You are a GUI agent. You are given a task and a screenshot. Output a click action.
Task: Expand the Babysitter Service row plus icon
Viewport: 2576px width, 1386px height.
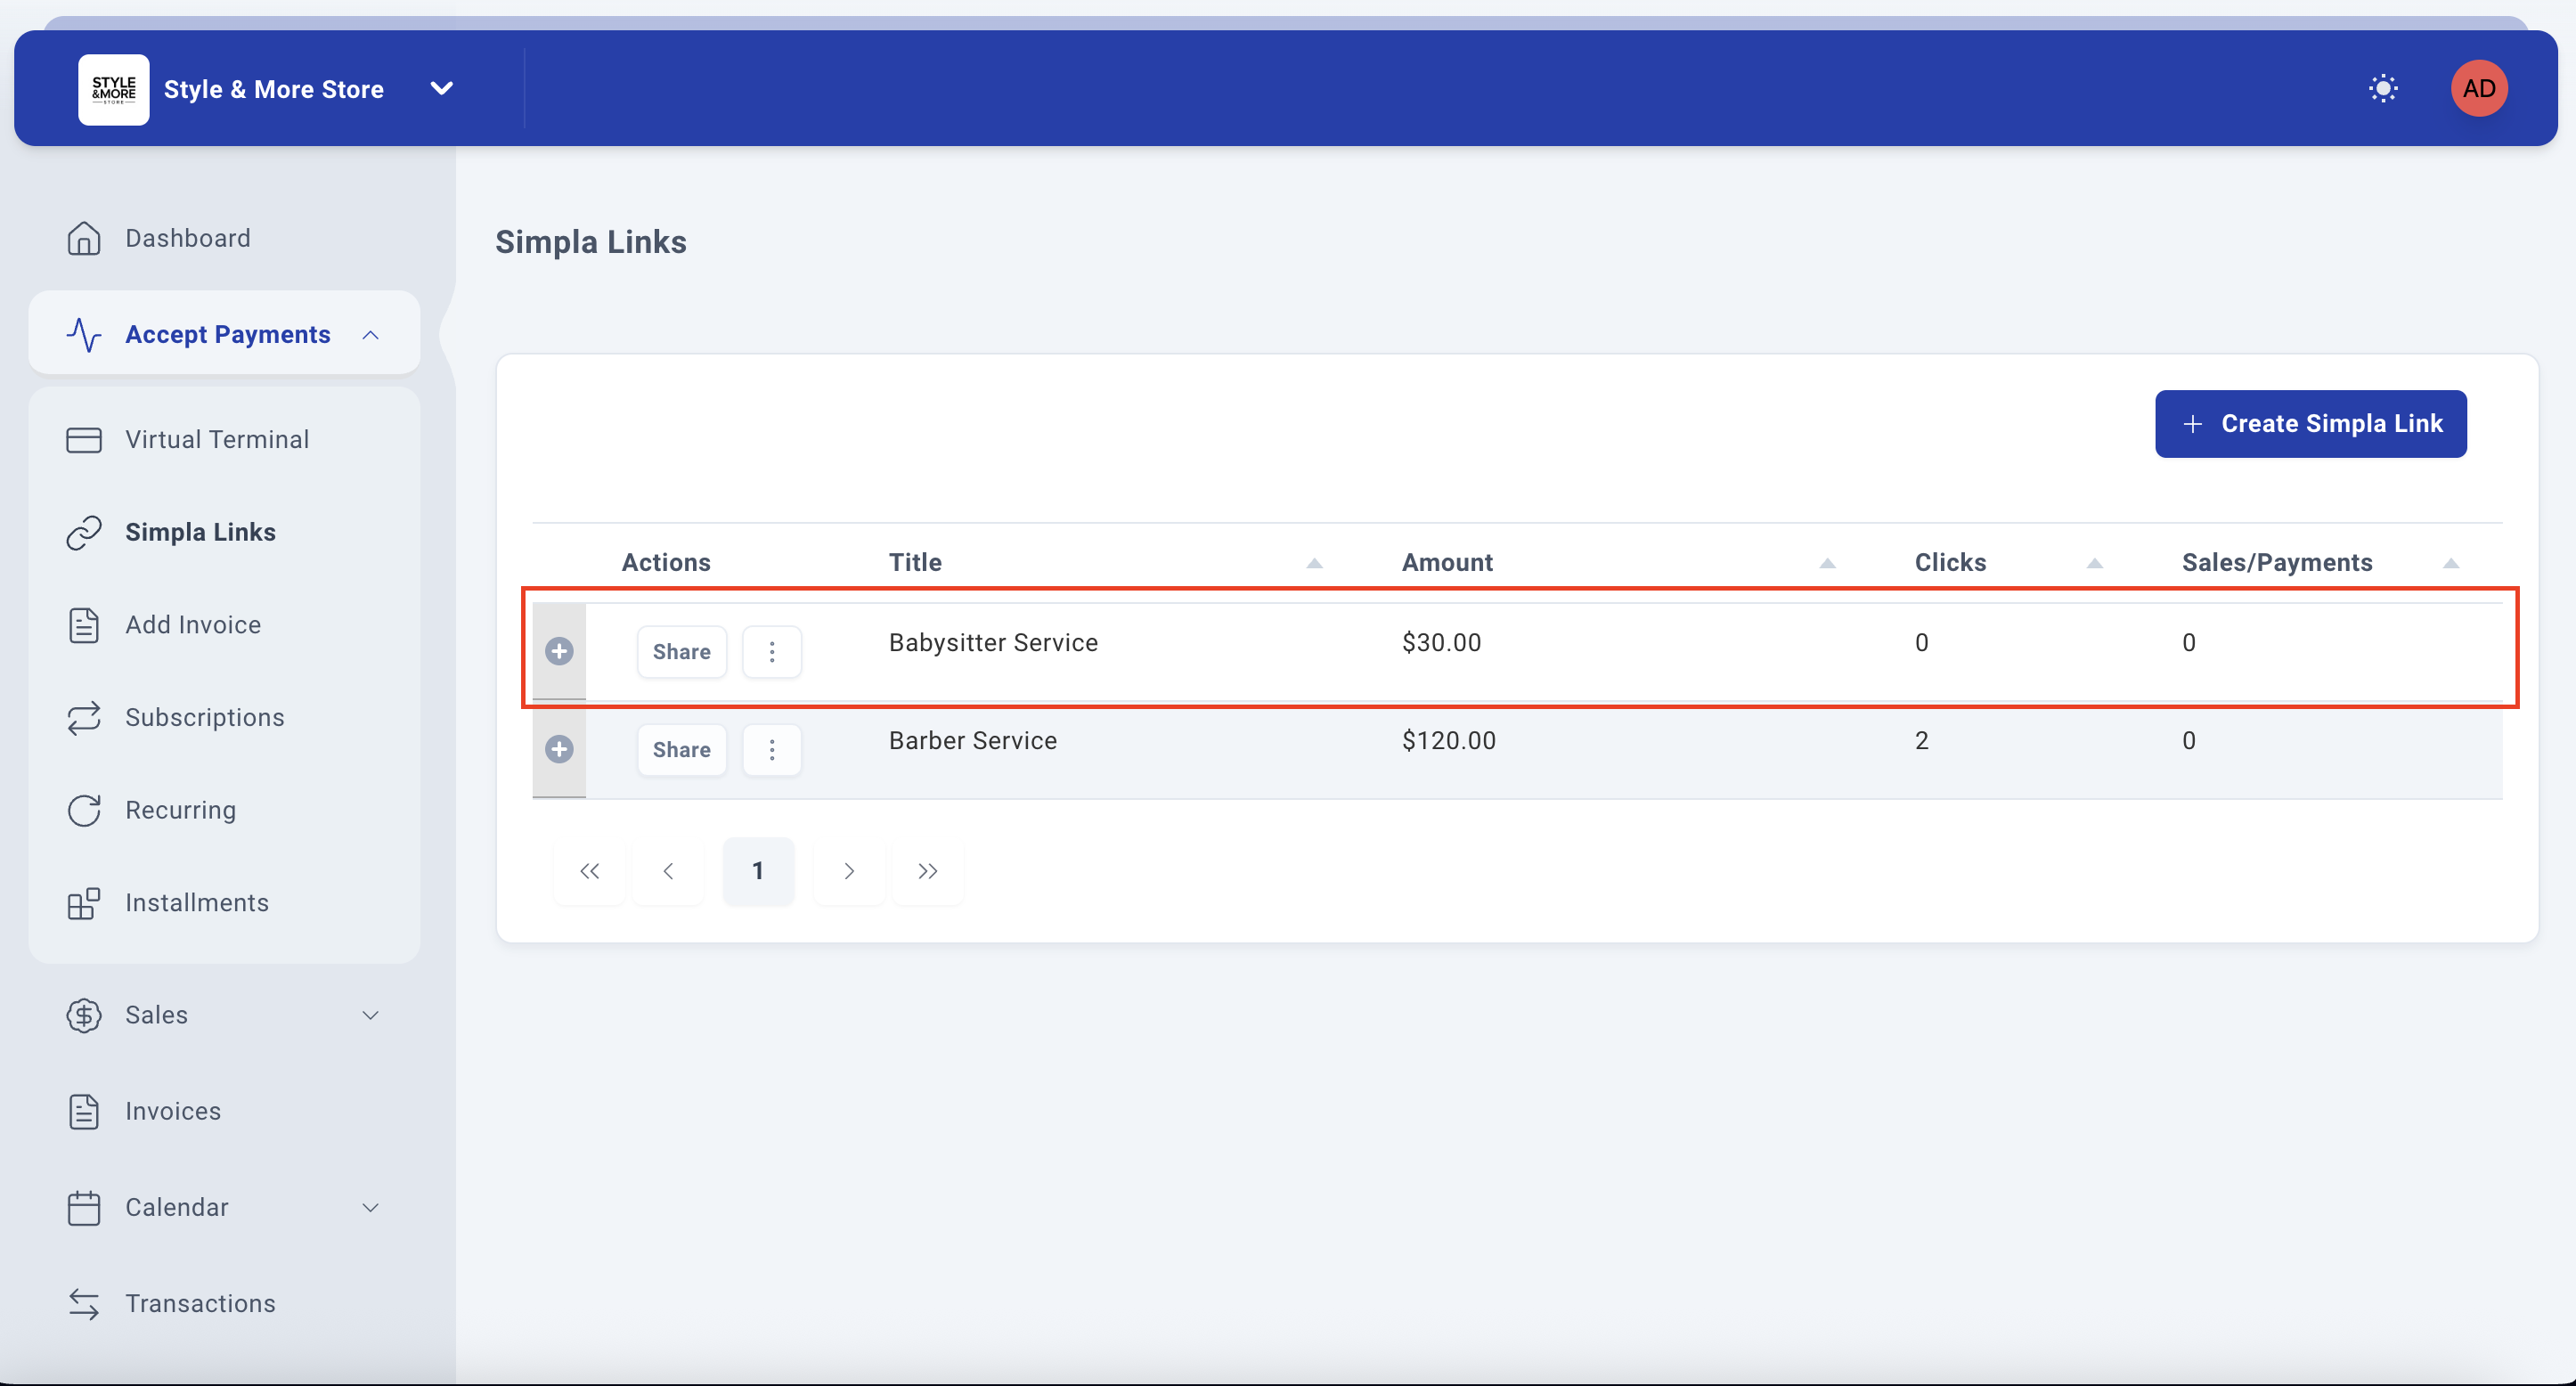click(x=559, y=651)
